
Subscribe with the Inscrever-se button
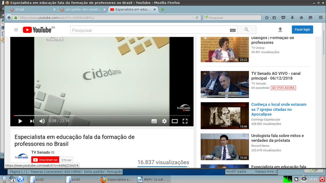(45, 160)
